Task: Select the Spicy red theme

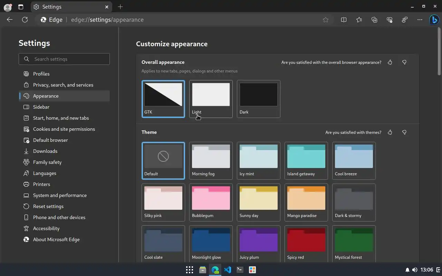Action: (306, 244)
